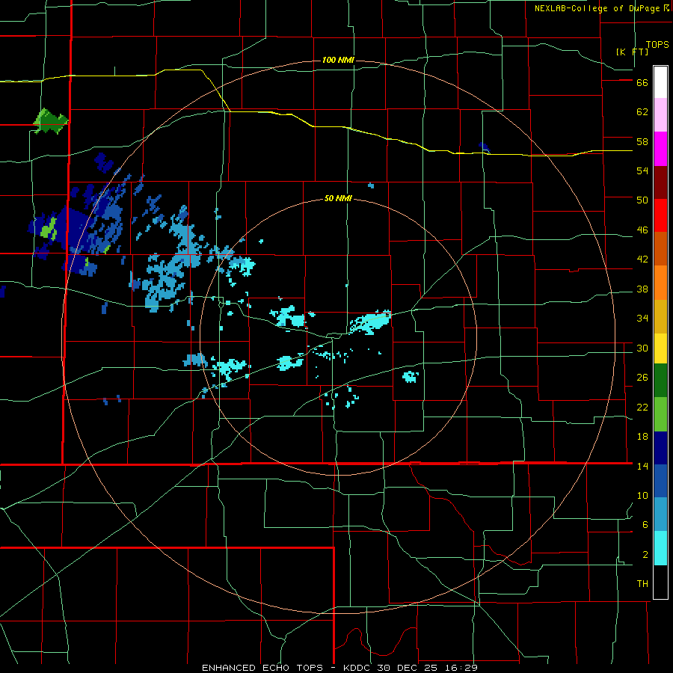Click the 'KDDC' station identifier

coord(358,668)
